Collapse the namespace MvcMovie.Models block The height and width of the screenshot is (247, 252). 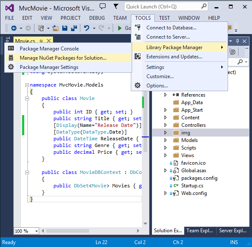(x=27, y=85)
